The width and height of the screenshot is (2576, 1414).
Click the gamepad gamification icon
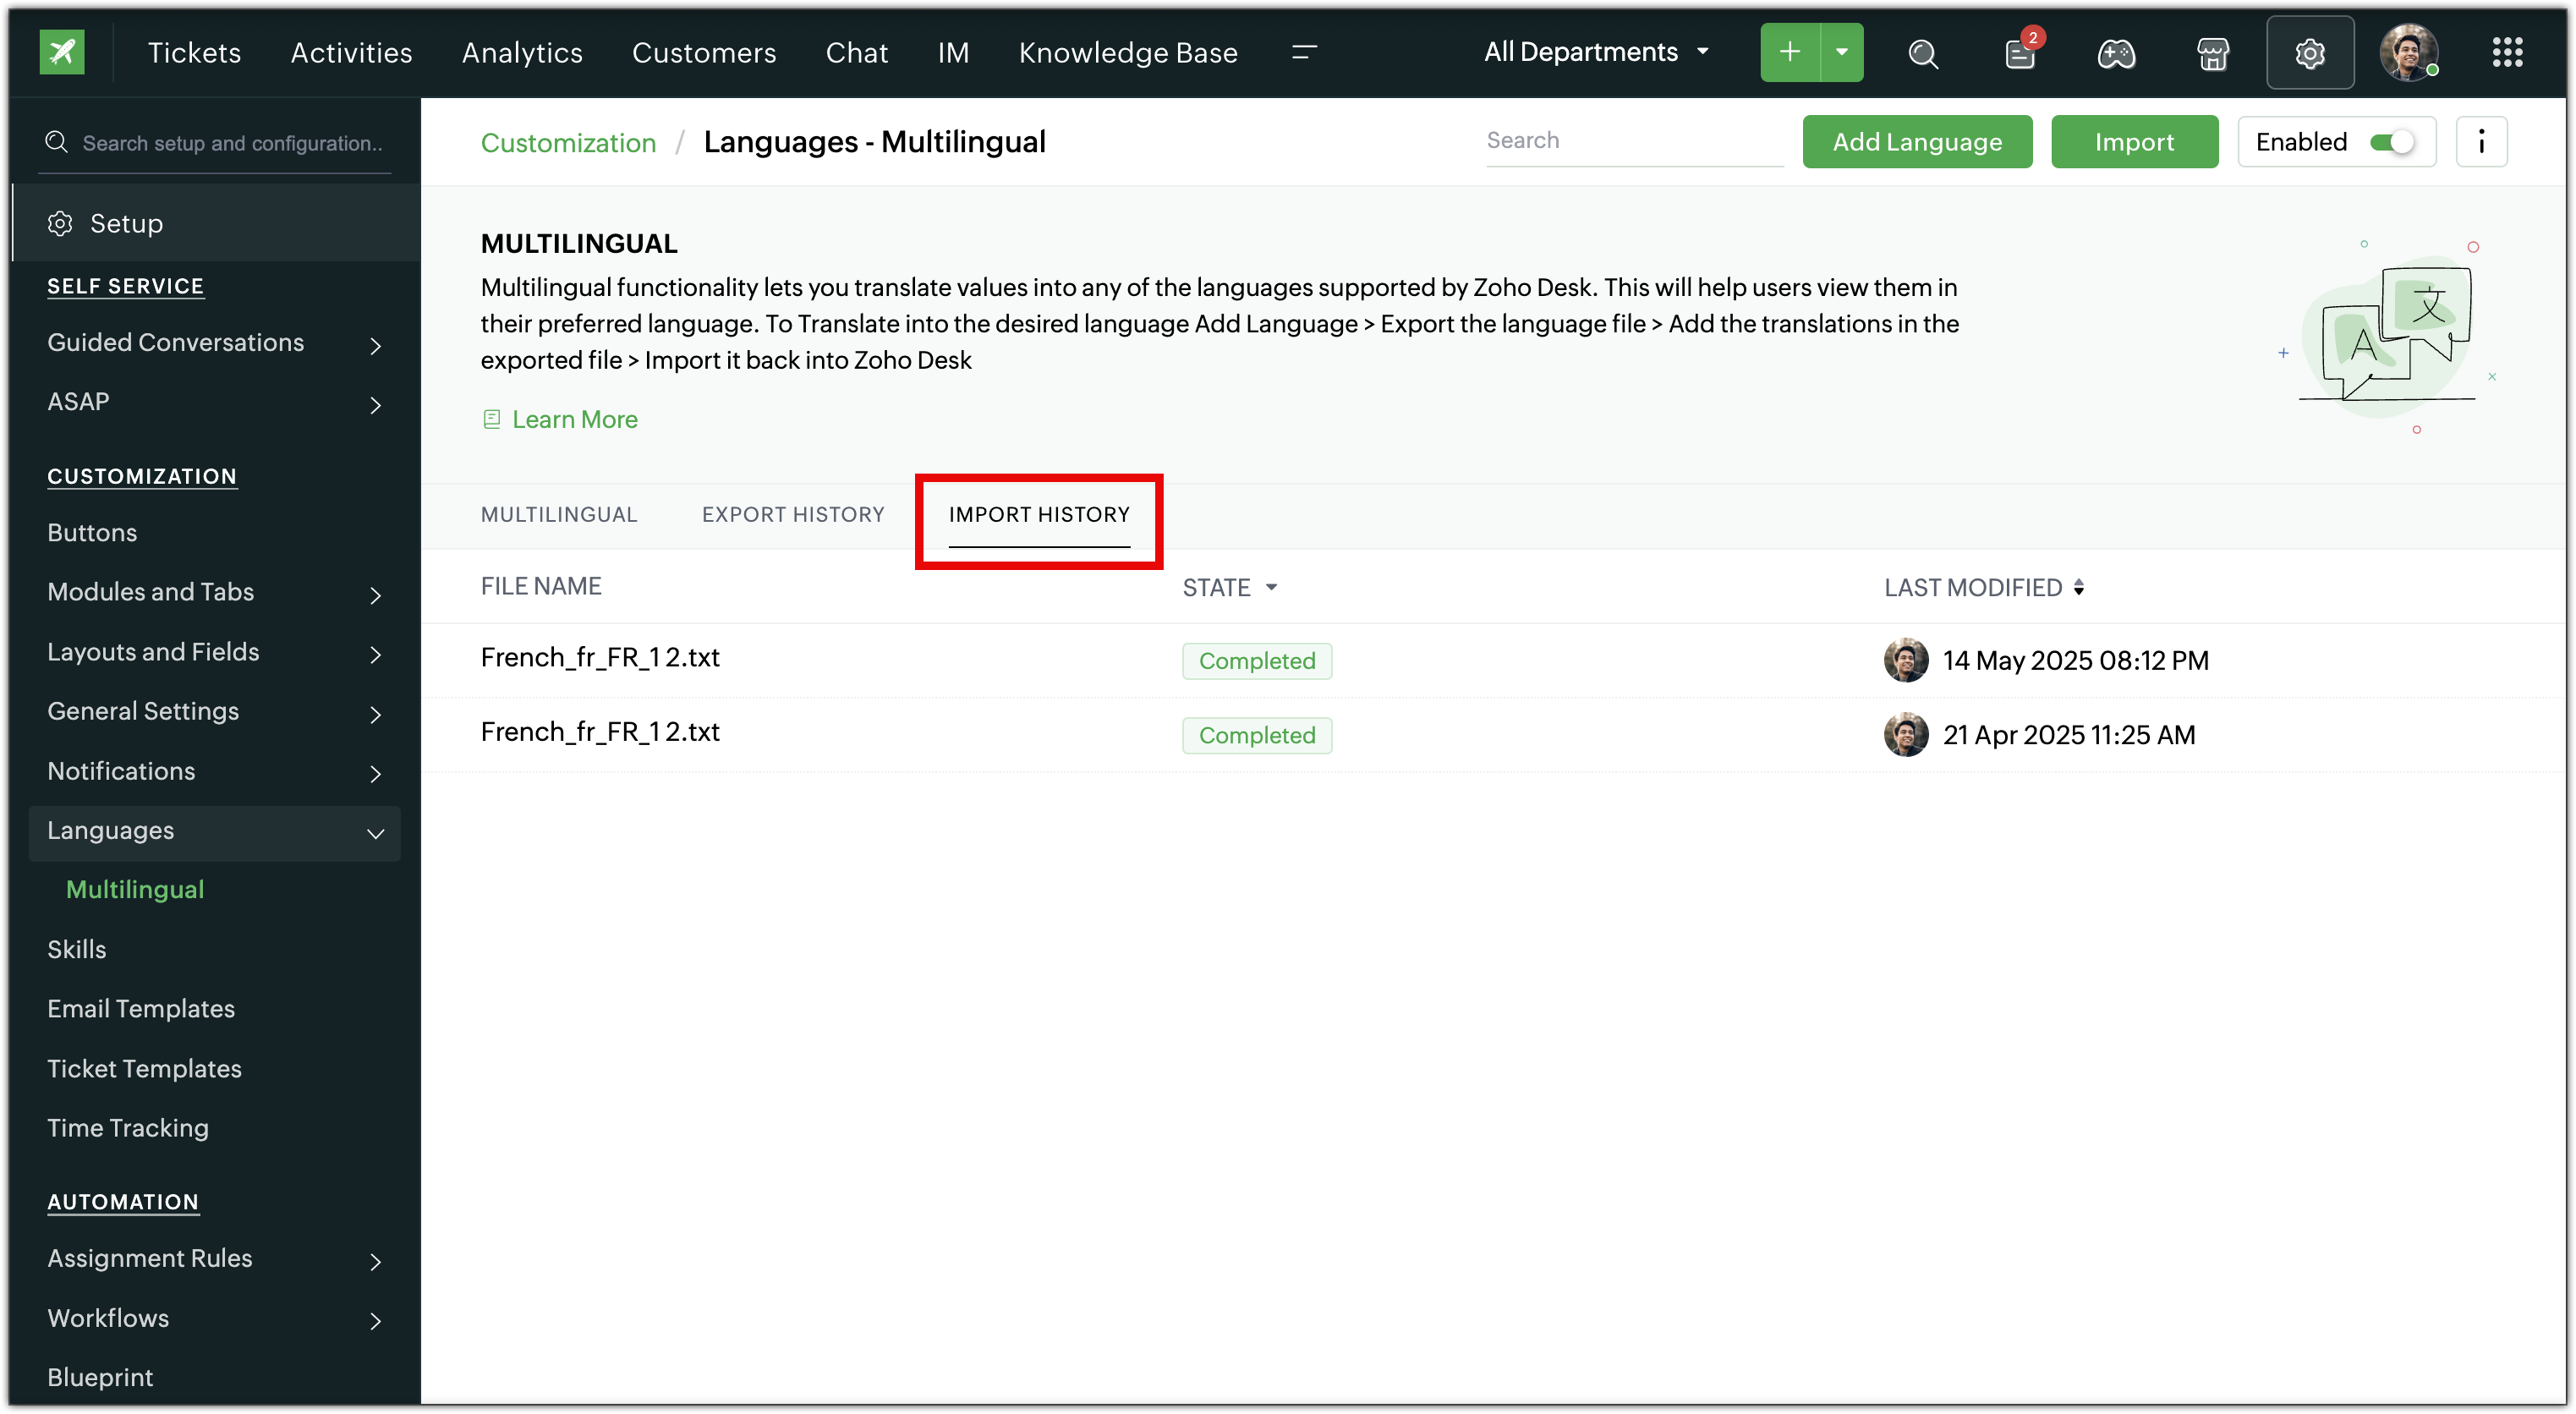coord(2116,53)
